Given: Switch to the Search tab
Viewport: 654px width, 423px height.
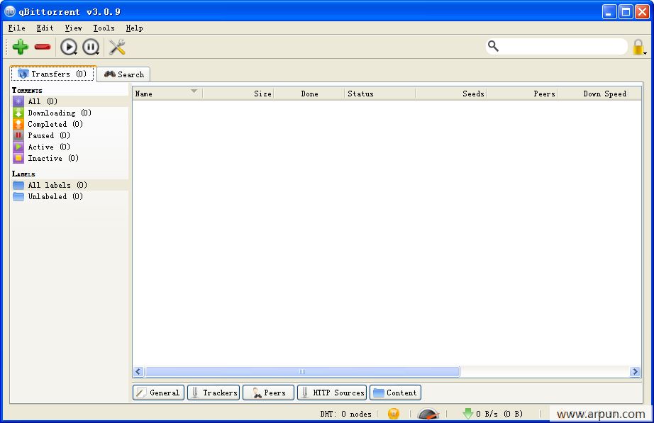Looking at the screenshot, I should click(123, 74).
